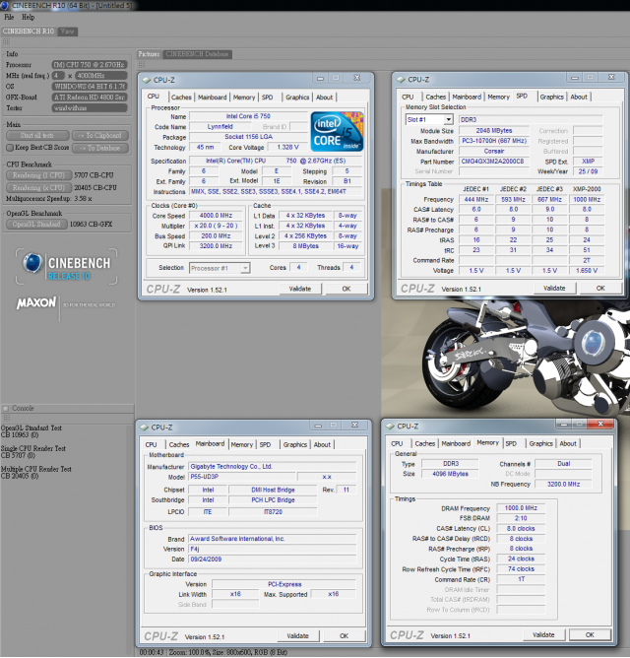Click the CINEBENCH app icon in title bar
Screen dimensions: 630x658
pos(5,5)
